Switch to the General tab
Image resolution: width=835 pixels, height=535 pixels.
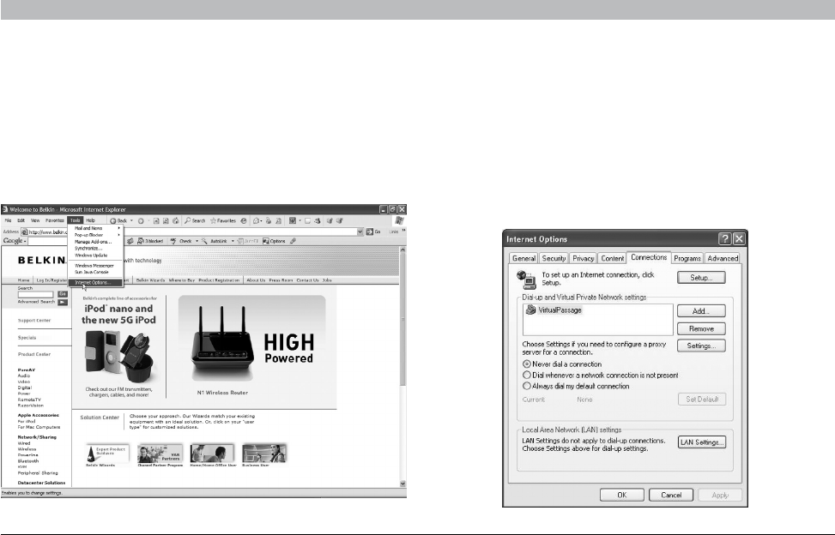(x=523, y=258)
